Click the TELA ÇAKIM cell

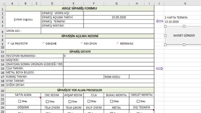tap(73, 107)
